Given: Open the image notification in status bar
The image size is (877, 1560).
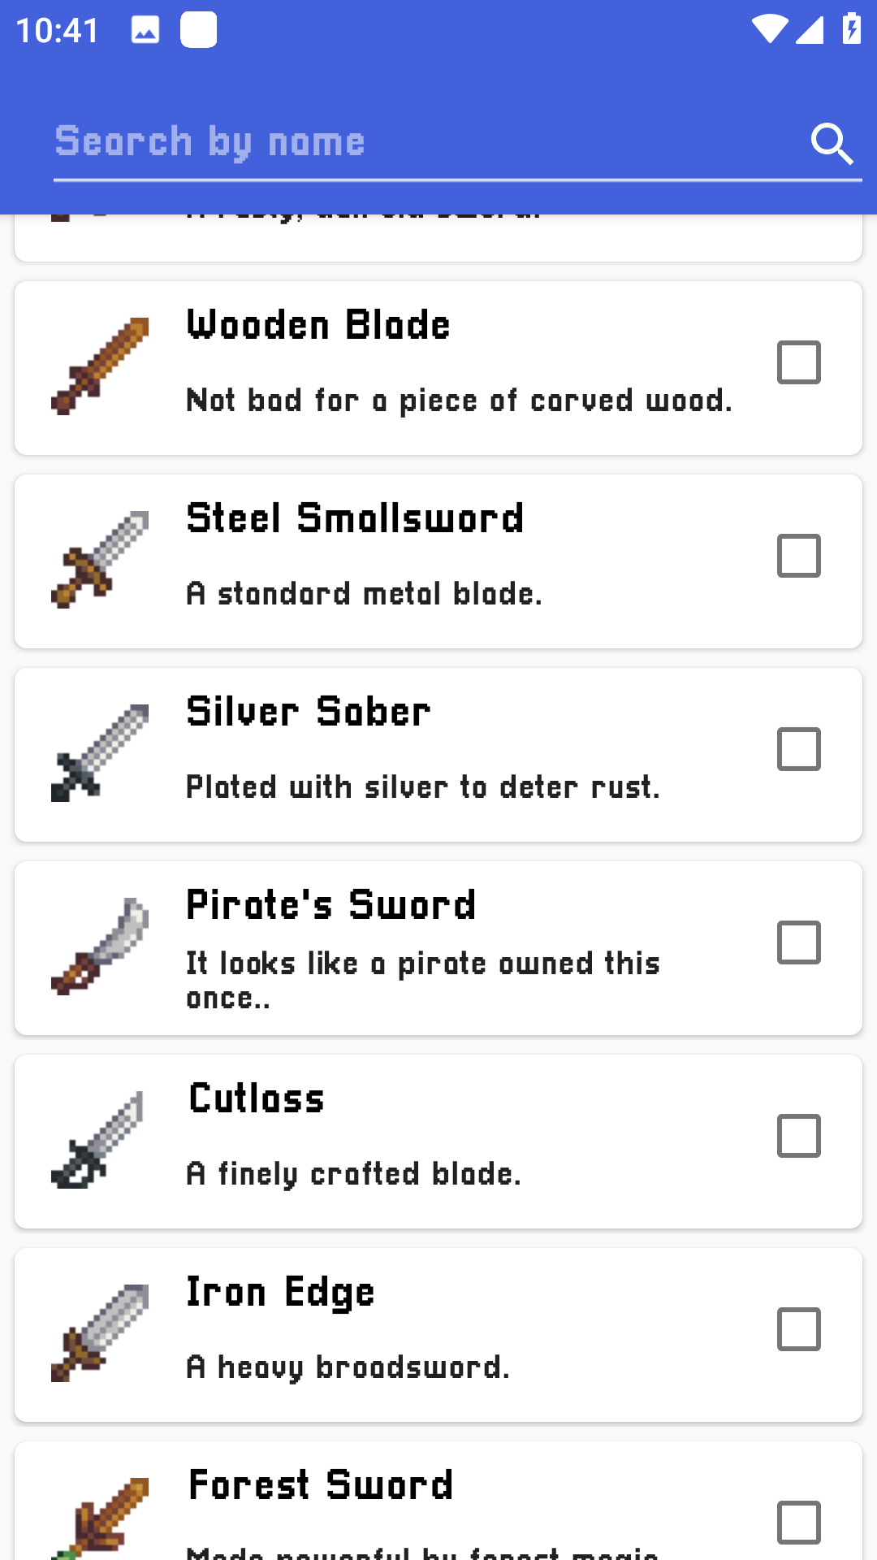Looking at the screenshot, I should coord(145,31).
